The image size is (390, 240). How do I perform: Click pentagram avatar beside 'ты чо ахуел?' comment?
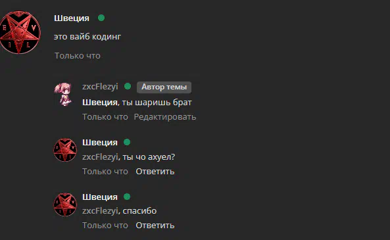point(65,150)
